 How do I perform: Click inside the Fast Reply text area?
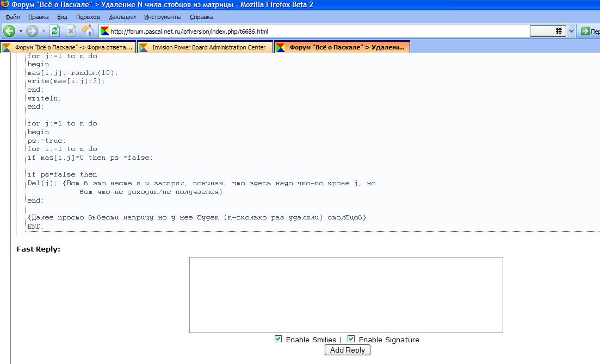click(346, 294)
